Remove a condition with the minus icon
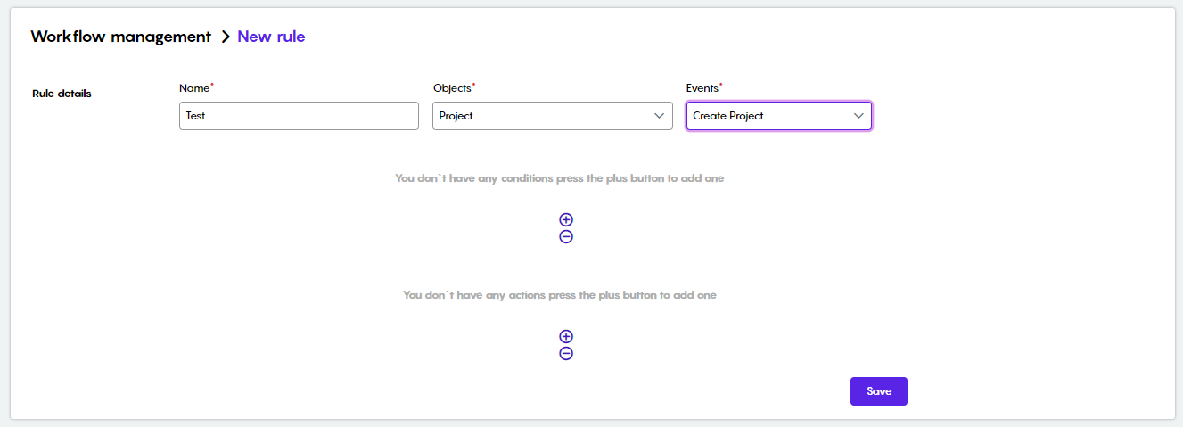 [x=565, y=236]
